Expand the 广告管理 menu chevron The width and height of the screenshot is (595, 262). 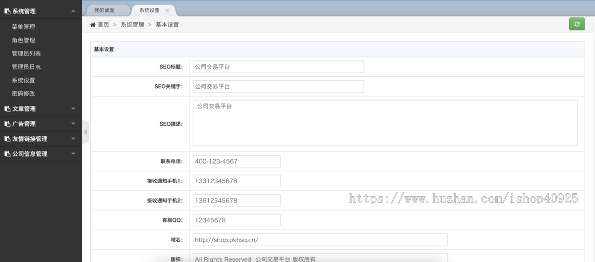[x=73, y=123]
